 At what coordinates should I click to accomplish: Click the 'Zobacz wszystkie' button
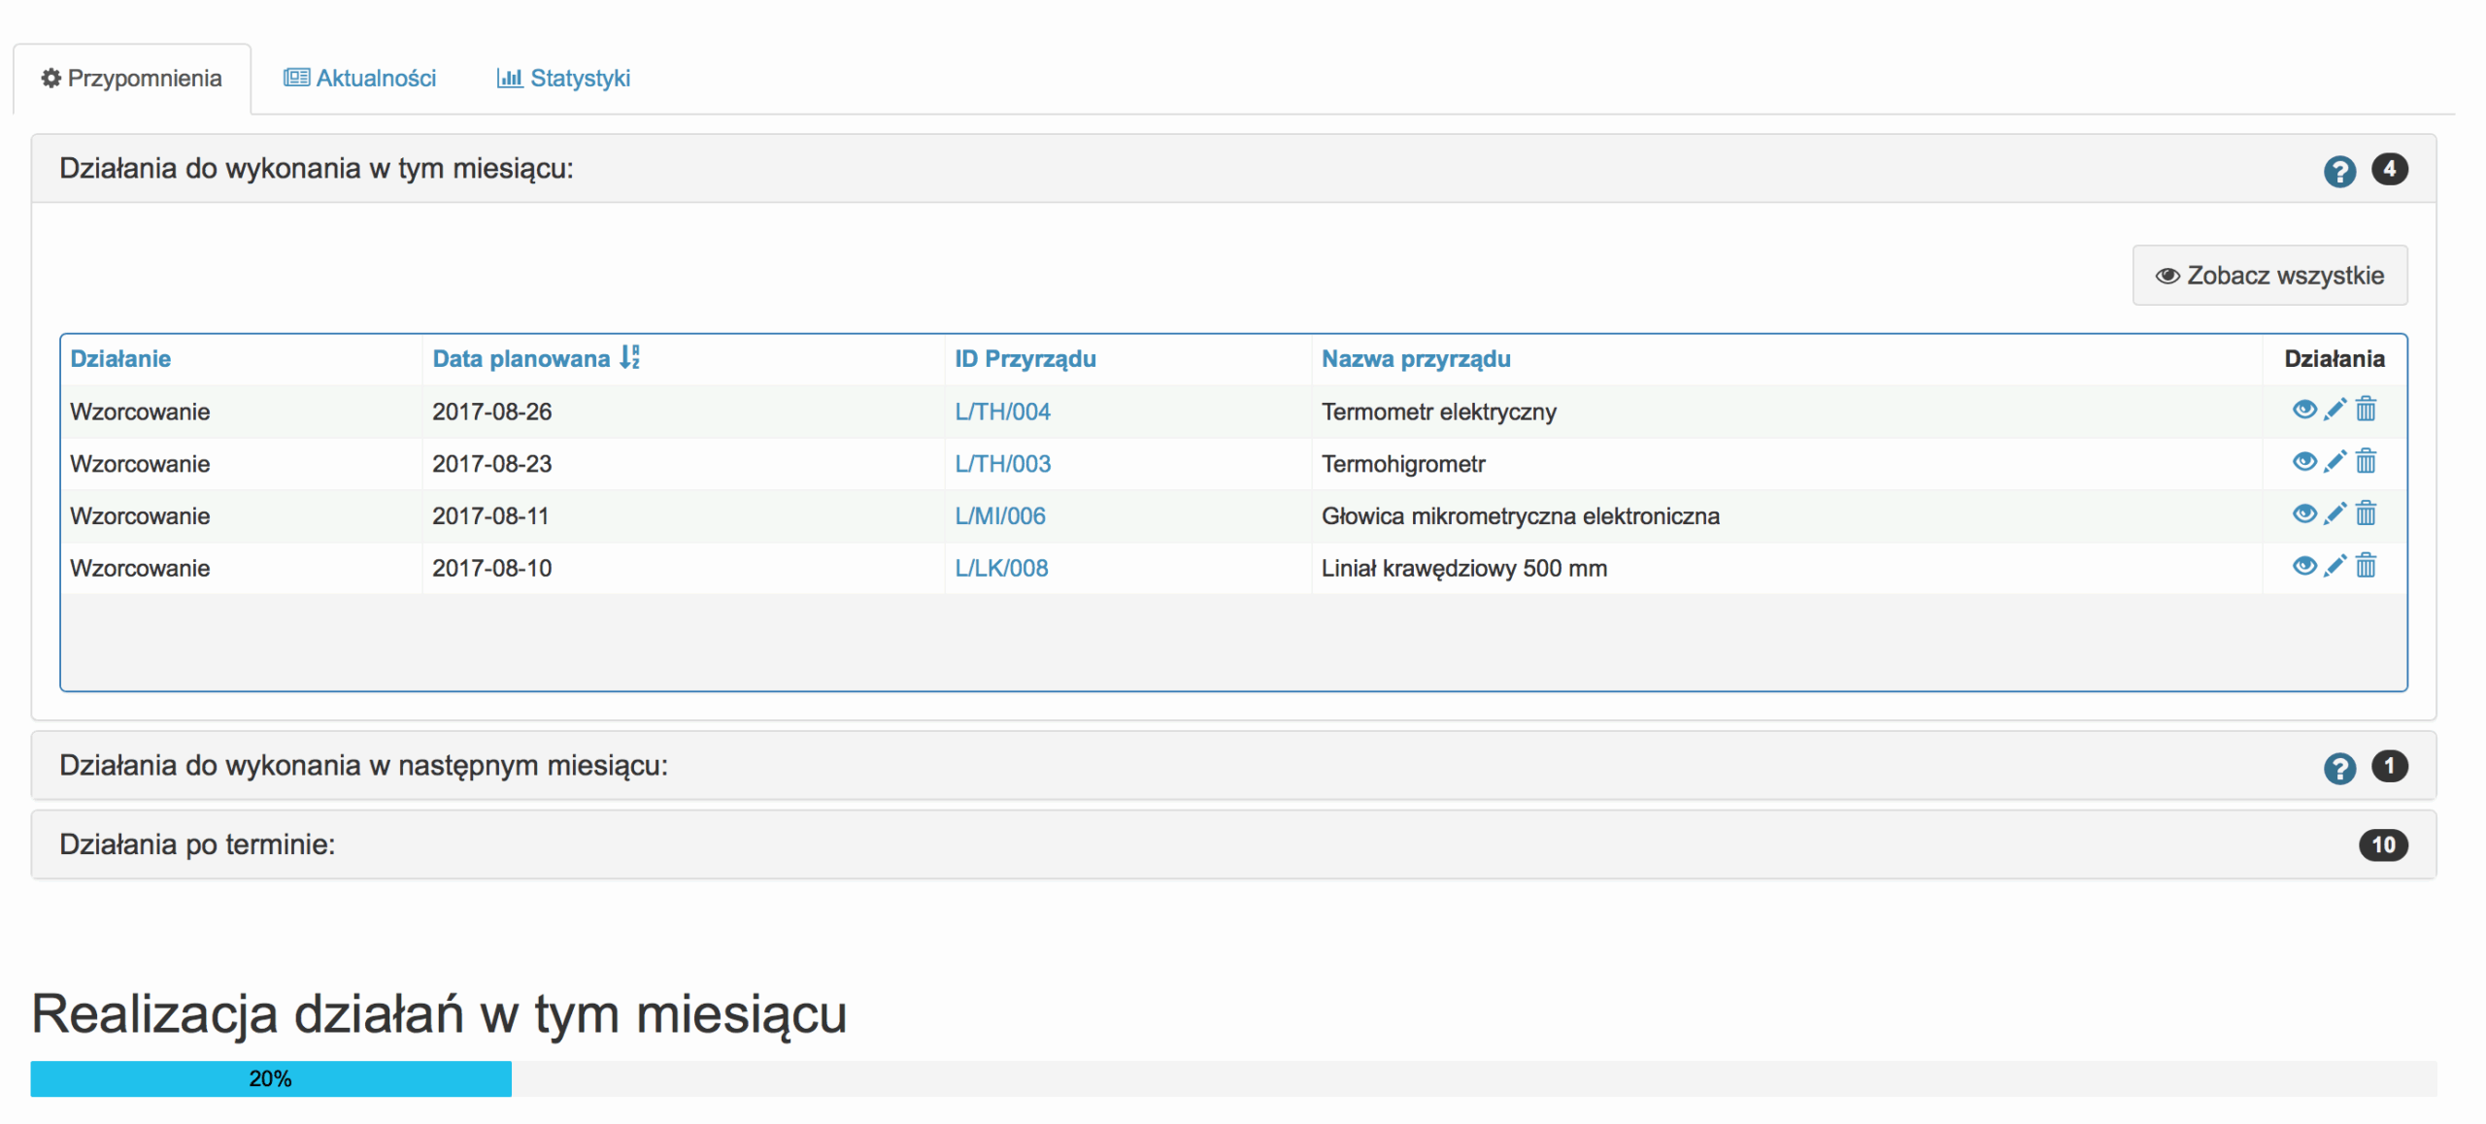tap(2268, 276)
